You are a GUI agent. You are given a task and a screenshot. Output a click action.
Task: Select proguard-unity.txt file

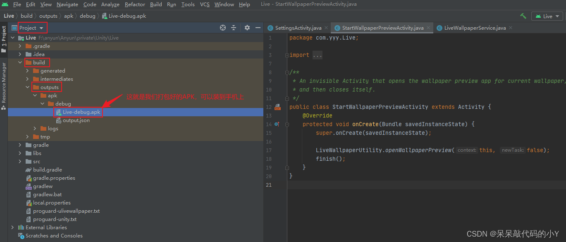(x=136, y=219)
